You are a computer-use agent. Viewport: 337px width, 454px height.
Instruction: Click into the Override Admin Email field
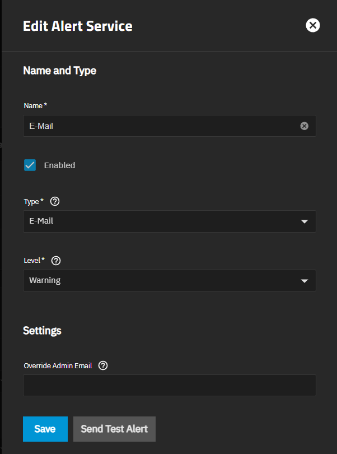[x=169, y=386]
